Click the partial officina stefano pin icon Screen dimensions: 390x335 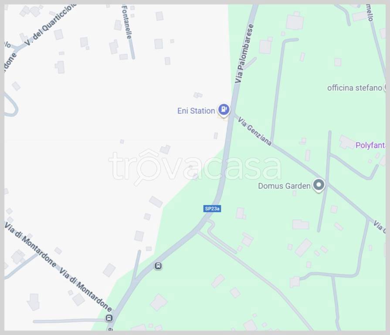click(384, 87)
